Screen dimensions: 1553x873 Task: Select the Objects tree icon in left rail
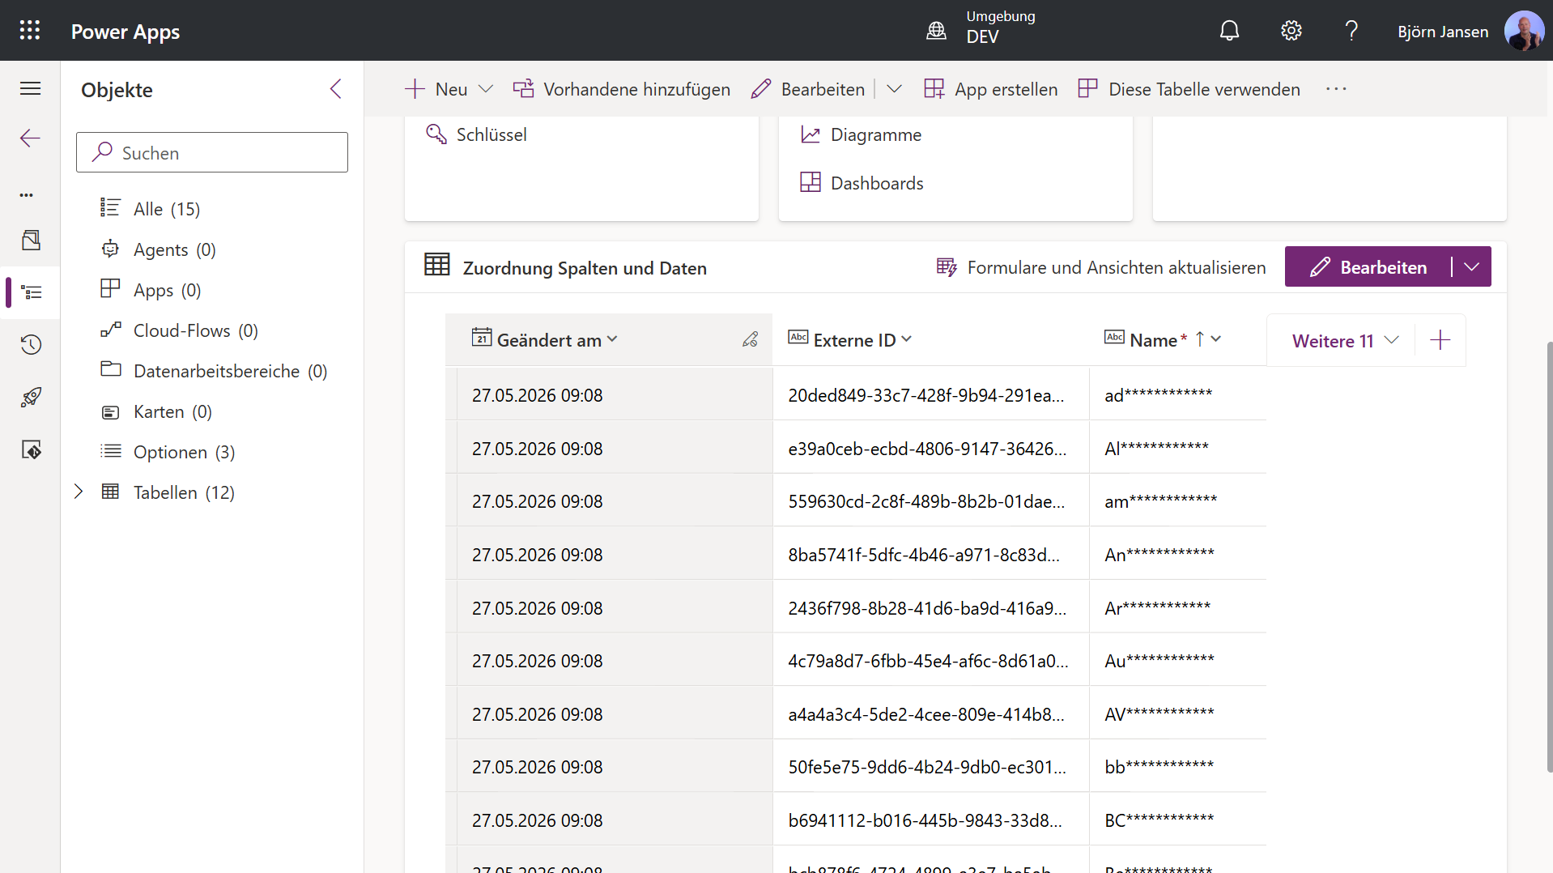coord(32,292)
